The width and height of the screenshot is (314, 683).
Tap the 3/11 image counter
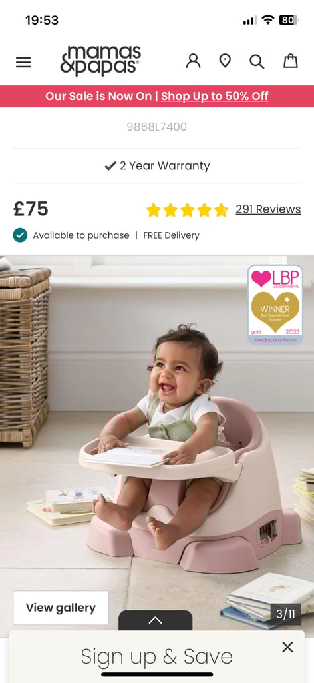coord(286,614)
